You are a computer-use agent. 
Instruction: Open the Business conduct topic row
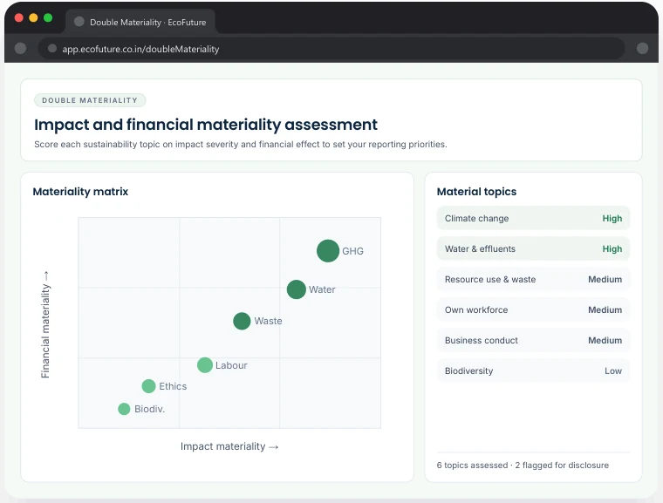pyautogui.click(x=533, y=340)
